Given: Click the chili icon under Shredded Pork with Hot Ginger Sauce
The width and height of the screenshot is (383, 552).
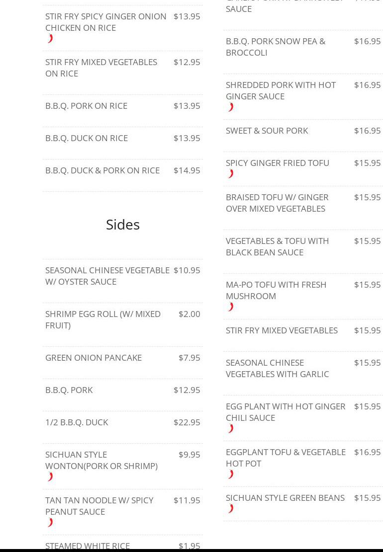Looking at the screenshot, I should pyautogui.click(x=231, y=107).
